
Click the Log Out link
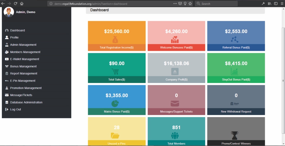tap(15, 109)
